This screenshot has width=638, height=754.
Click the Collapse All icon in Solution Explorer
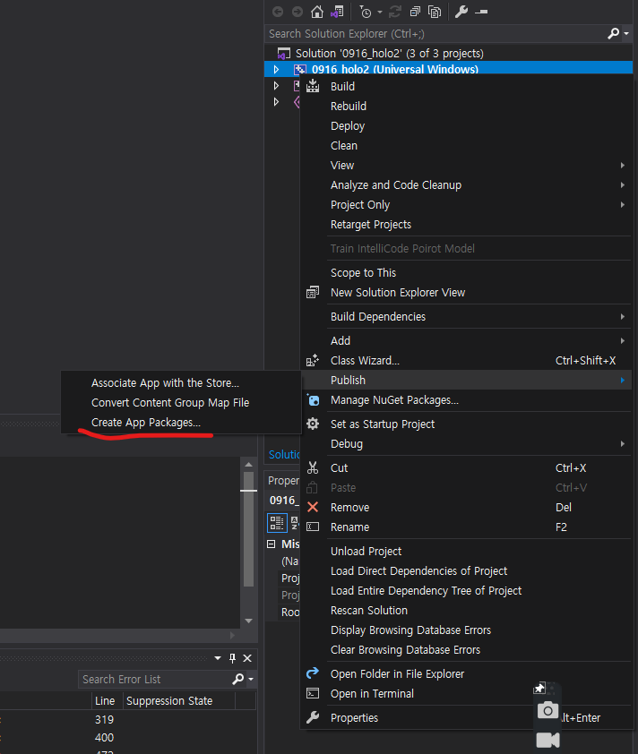click(x=415, y=12)
